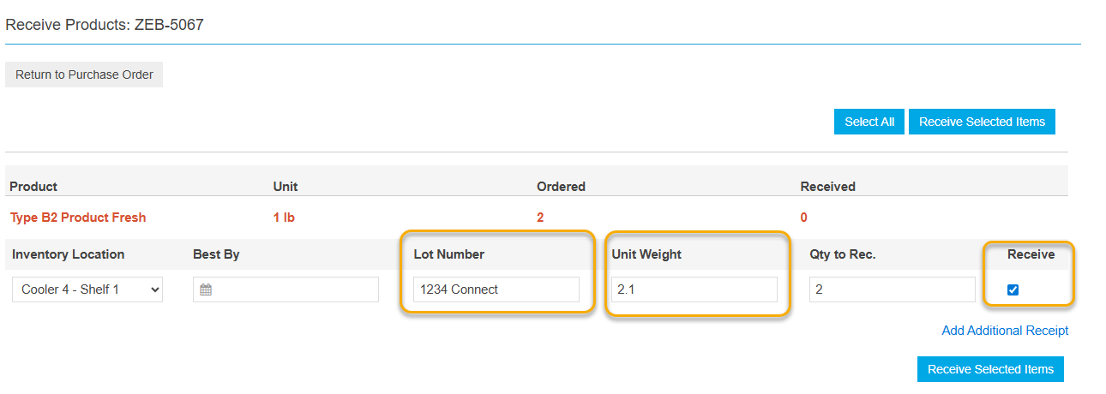The image size is (1106, 394).
Task: Focus the Lot Number field with 1234 Connect
Action: point(496,290)
